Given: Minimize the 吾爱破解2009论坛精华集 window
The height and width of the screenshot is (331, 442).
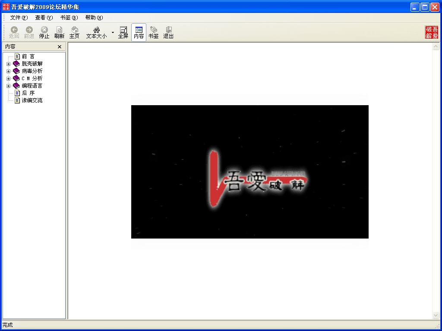Looking at the screenshot, I should pos(415,7).
